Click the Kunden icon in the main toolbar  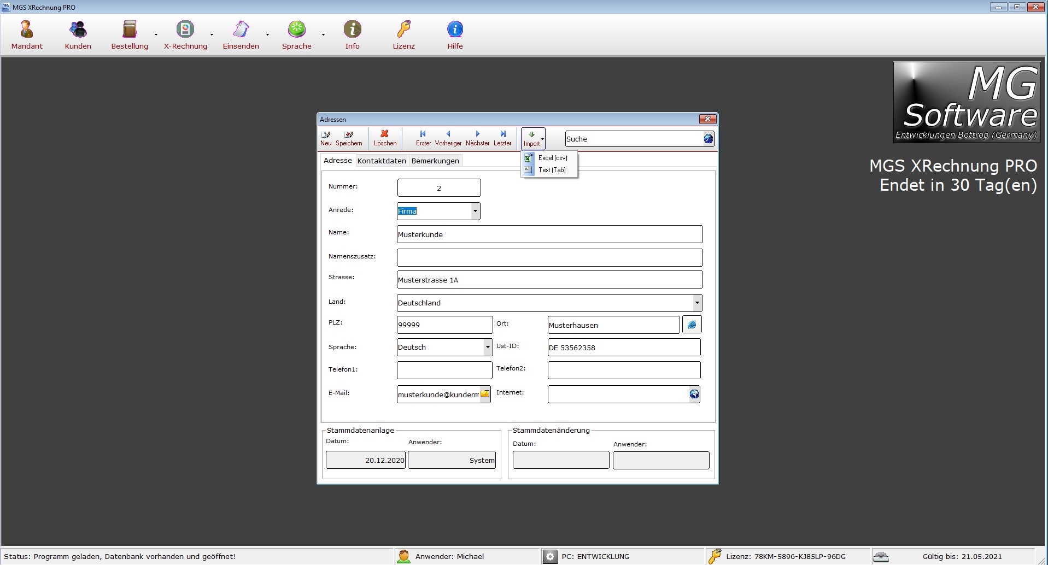point(78,35)
